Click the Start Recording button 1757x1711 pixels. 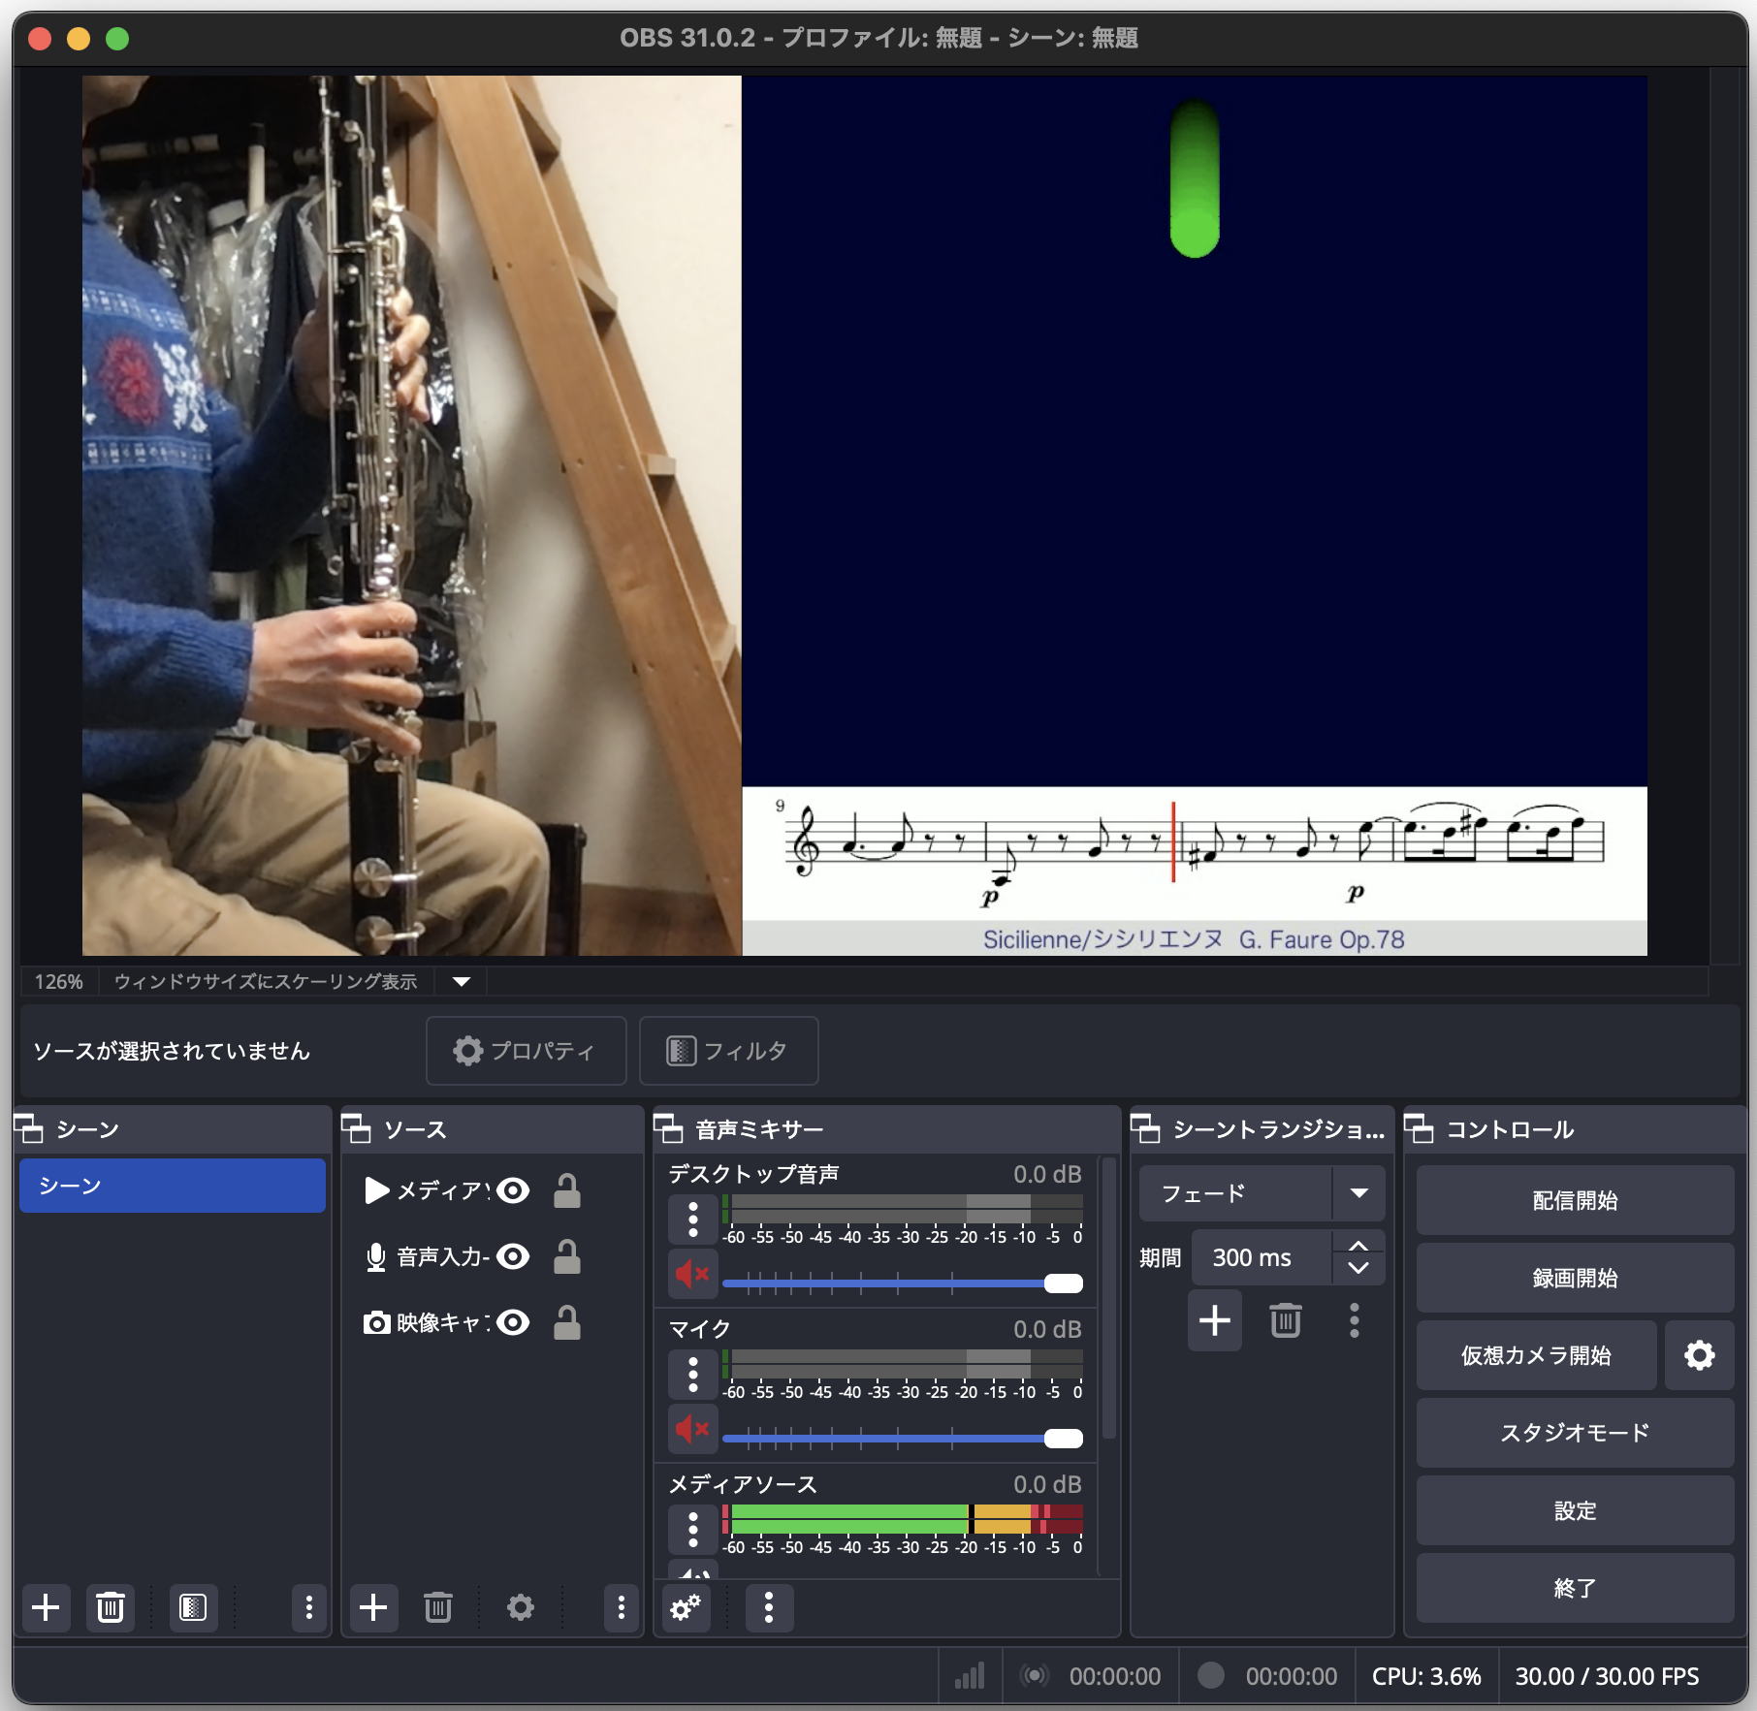pyautogui.click(x=1574, y=1278)
